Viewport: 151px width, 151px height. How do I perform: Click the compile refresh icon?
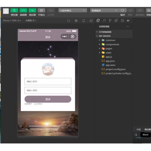123,11
